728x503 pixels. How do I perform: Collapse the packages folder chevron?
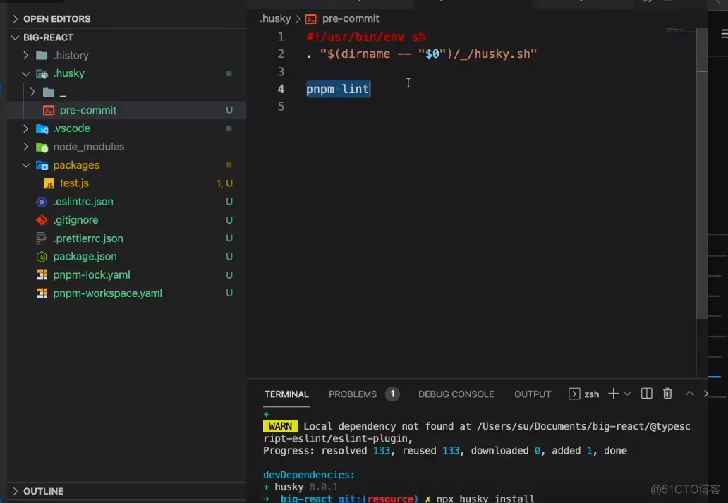point(25,165)
